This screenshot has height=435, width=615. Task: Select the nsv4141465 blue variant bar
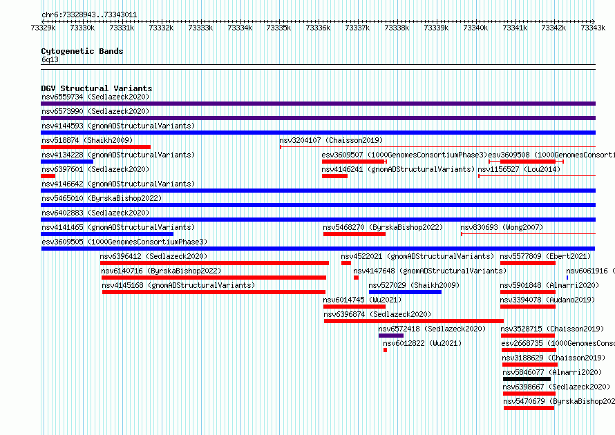pos(107,234)
